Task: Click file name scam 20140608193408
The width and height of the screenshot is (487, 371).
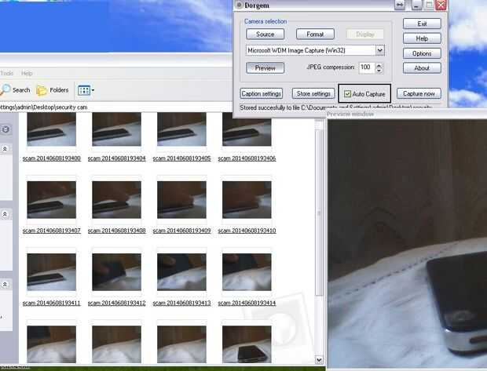Action: pyautogui.click(x=116, y=231)
